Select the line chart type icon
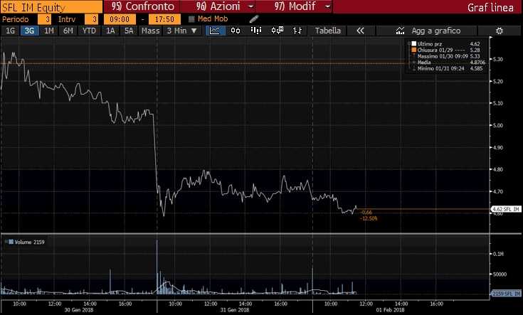This screenshot has width=523, height=315. pyautogui.click(x=214, y=31)
